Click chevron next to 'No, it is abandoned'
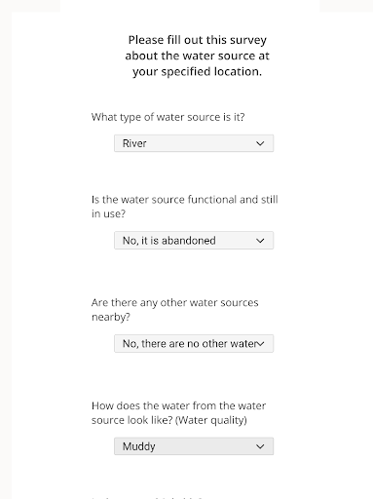 tap(260, 241)
